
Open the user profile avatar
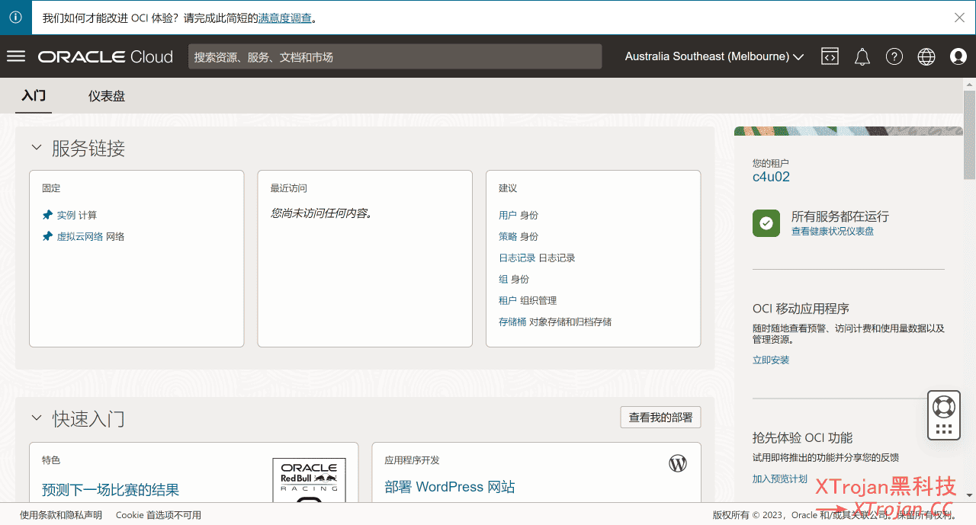958,56
